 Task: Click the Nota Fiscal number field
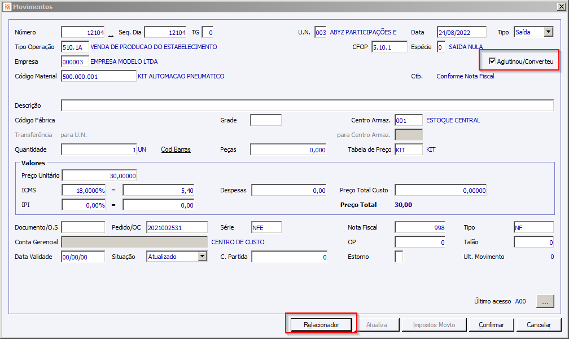pyautogui.click(x=420, y=227)
